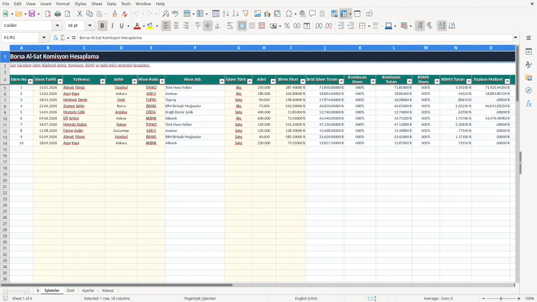537x302 pixels.
Task: Toggle Italic formatting
Action: point(112,26)
